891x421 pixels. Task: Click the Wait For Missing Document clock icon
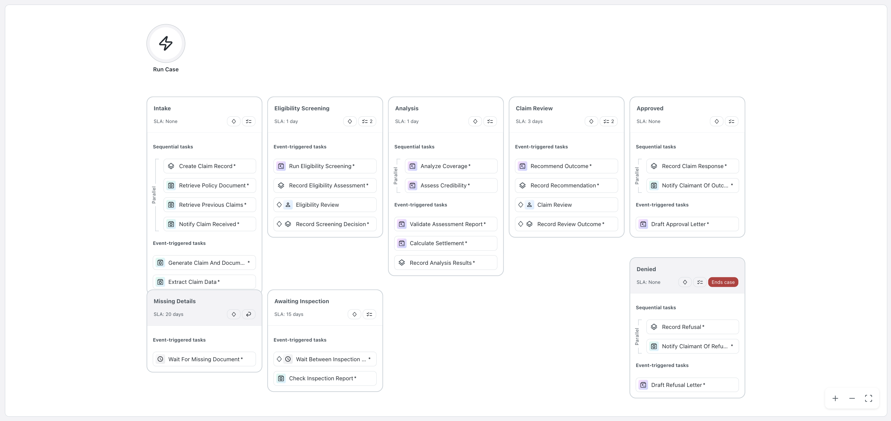160,359
